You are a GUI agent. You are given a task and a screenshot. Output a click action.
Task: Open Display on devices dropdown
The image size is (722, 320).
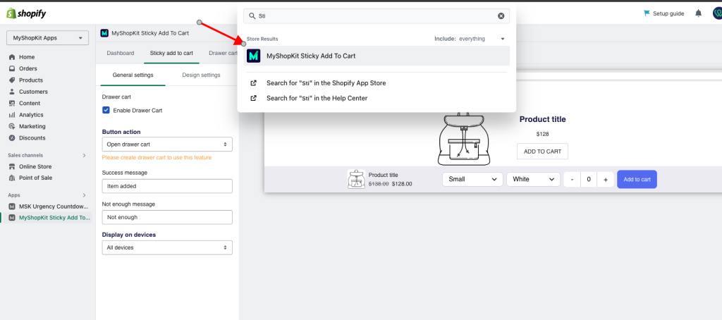click(167, 247)
